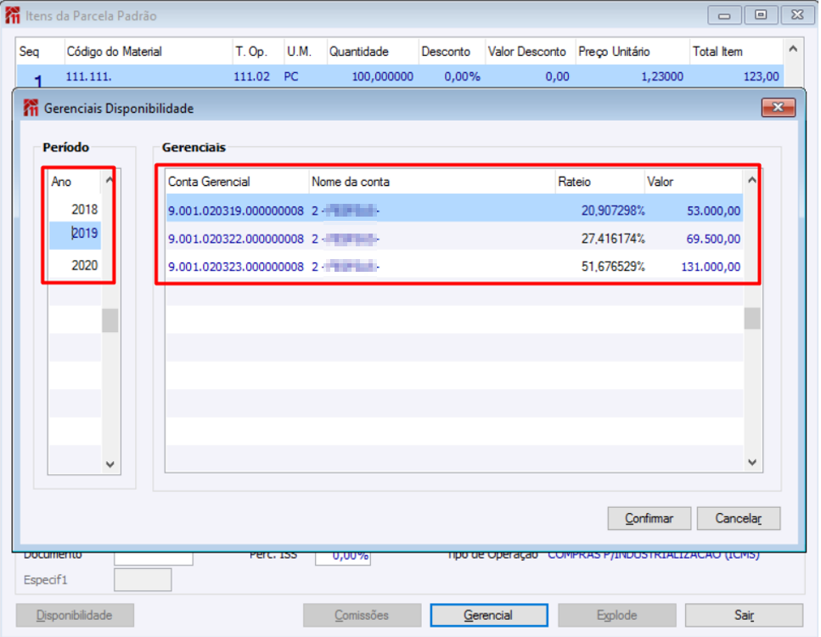Click the valor cell 131.000,00
The width and height of the screenshot is (821, 637).
click(711, 267)
